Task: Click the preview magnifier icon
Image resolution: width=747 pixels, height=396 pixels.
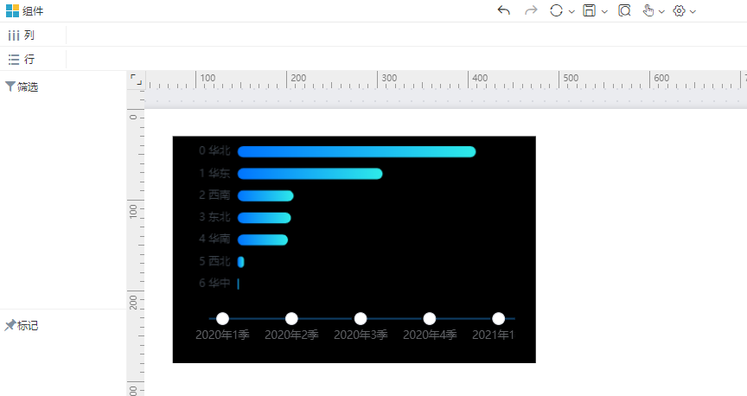Action: pos(624,10)
